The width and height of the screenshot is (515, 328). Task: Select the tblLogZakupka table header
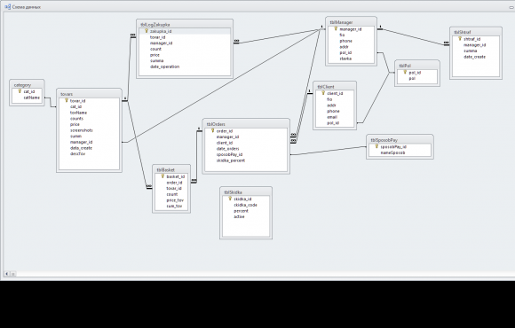[x=185, y=24]
